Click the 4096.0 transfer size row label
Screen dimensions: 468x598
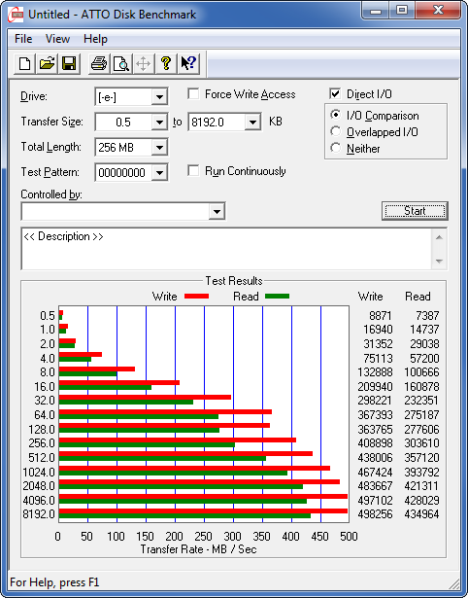(x=39, y=500)
